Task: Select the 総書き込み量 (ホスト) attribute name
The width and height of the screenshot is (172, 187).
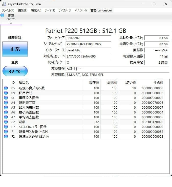Action: pyautogui.click(x=33, y=132)
